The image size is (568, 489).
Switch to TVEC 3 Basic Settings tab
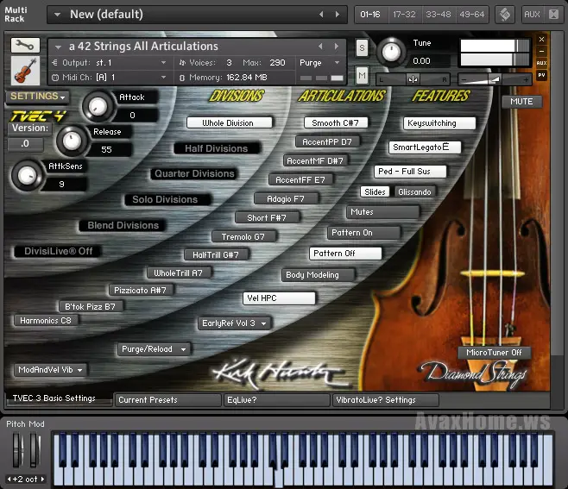click(x=59, y=398)
